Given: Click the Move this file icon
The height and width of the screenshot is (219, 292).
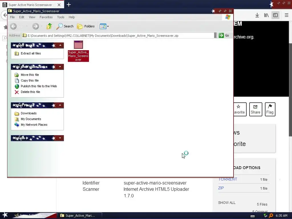Looking at the screenshot, I should click(x=17, y=75).
